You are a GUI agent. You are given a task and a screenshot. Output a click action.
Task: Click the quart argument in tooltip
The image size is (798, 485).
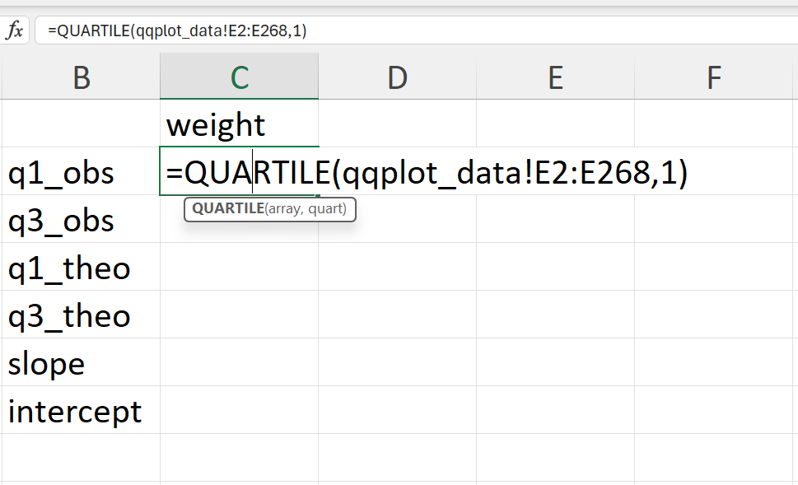(x=325, y=209)
